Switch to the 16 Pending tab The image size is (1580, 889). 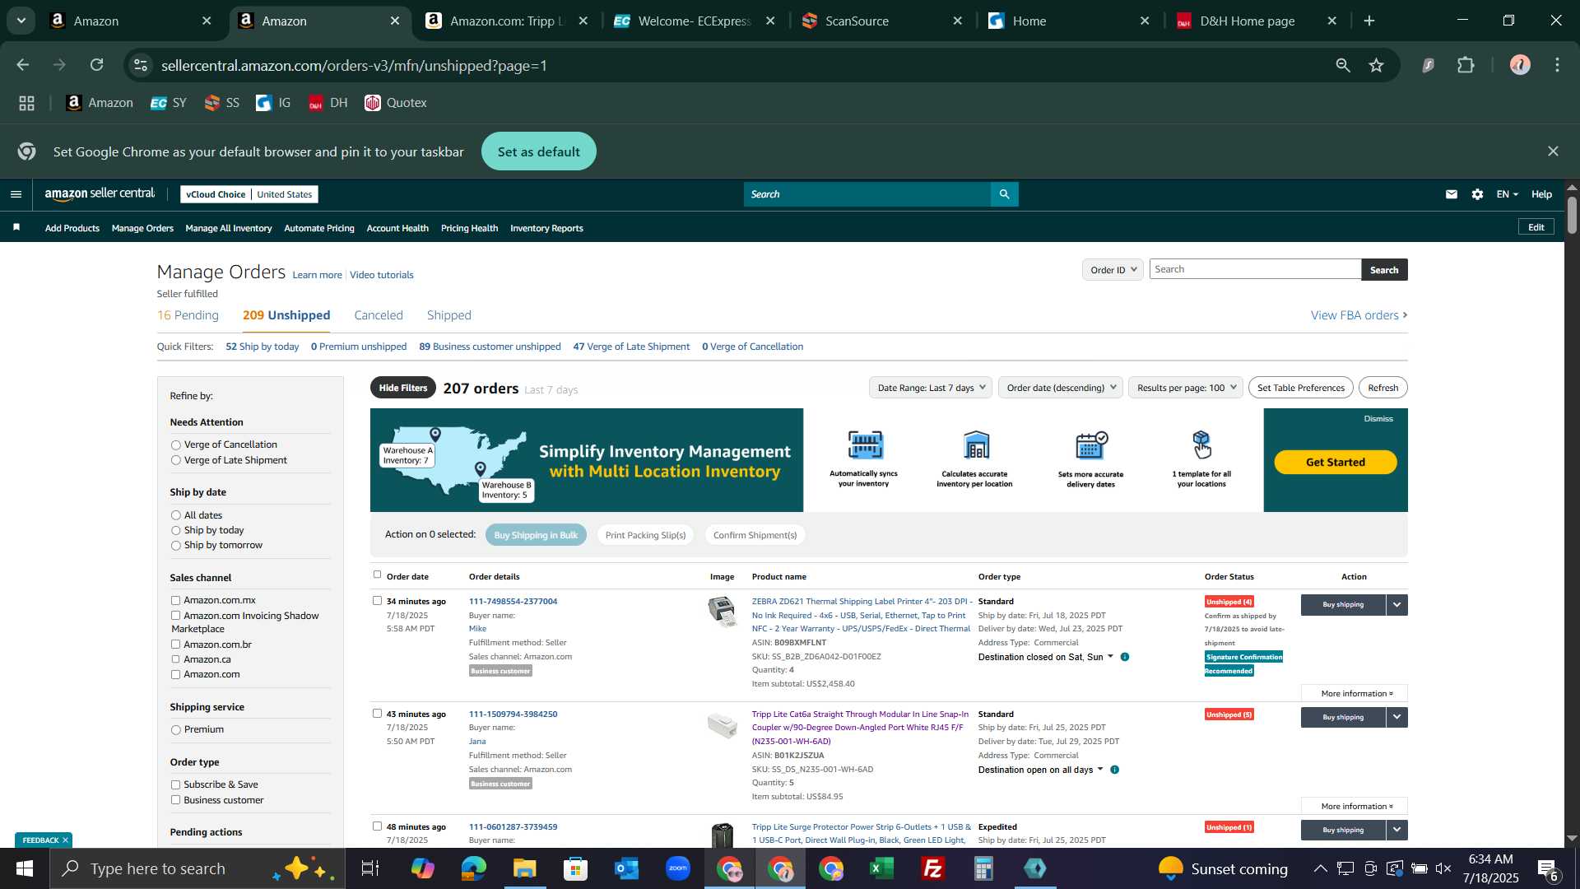[188, 315]
